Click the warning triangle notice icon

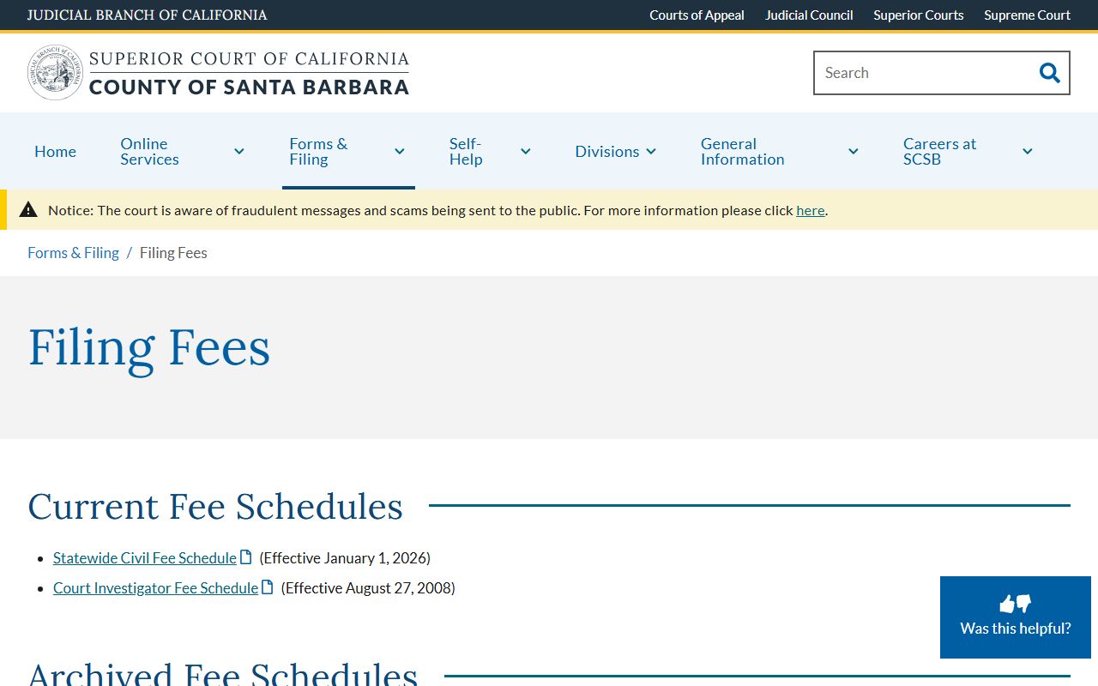28,210
